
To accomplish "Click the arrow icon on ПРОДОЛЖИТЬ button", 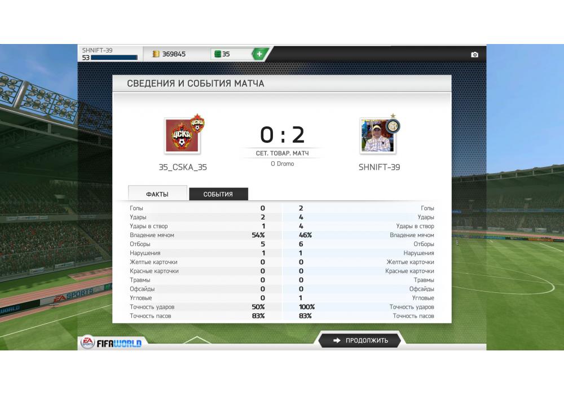I will click(337, 340).
